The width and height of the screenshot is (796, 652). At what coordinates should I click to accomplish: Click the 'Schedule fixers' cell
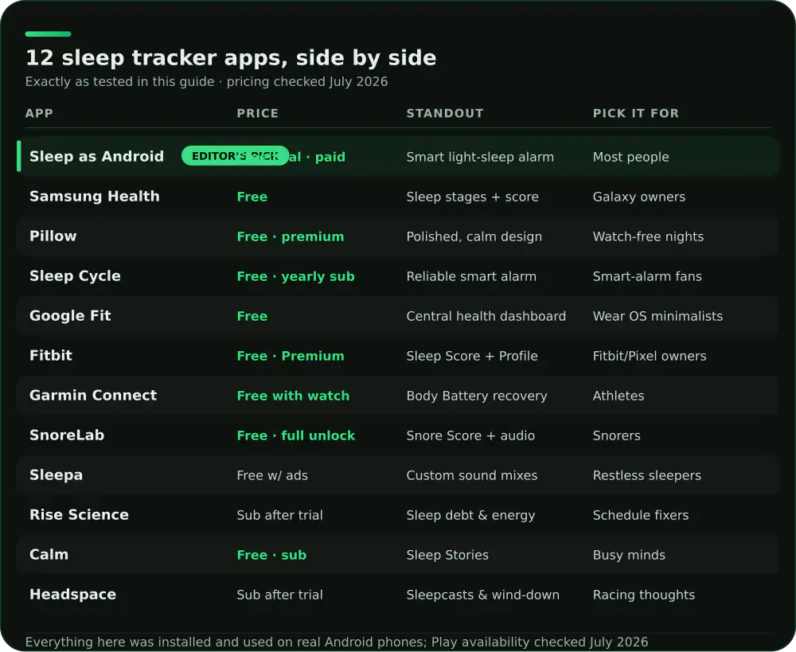641,515
